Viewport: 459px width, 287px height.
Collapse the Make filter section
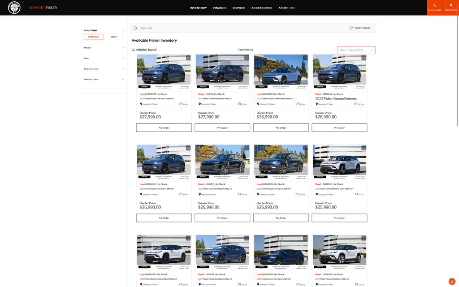(123, 30)
